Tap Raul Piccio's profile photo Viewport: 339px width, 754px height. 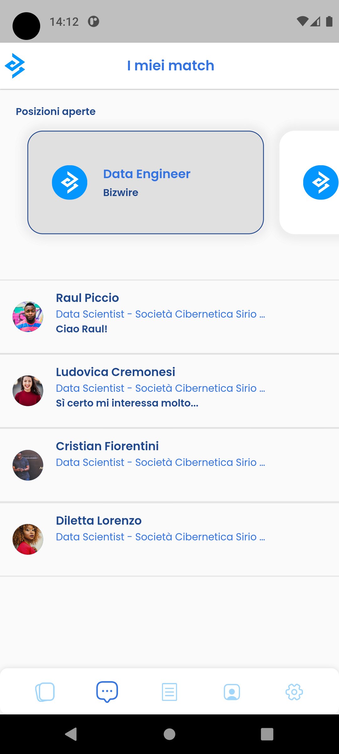[x=28, y=317]
